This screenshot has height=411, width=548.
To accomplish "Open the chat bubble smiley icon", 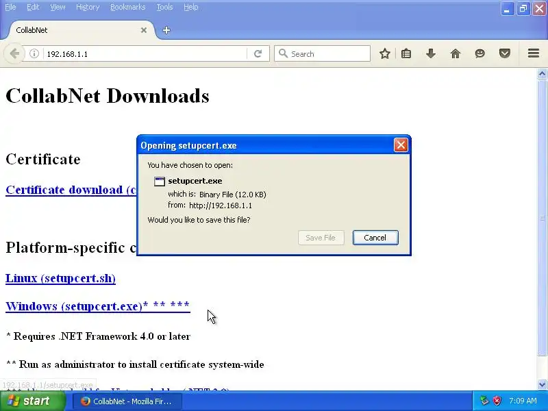I will [480, 53].
